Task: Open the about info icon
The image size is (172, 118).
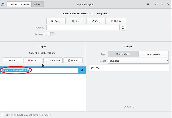Action: [148, 4]
